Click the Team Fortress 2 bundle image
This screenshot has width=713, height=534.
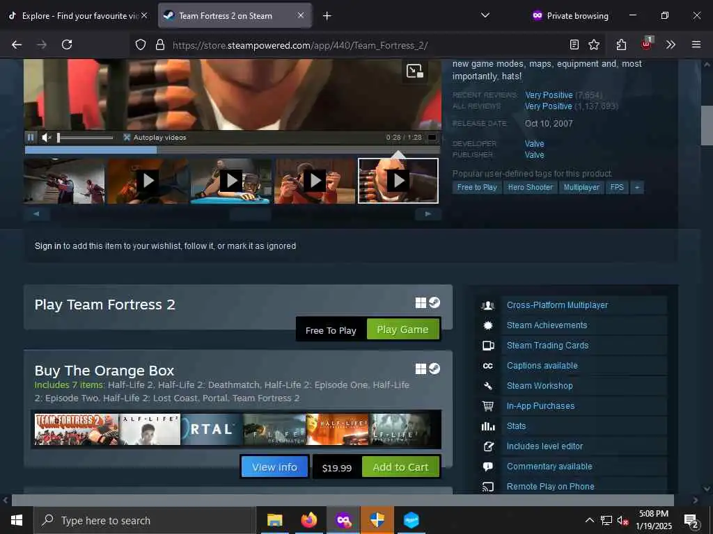click(x=77, y=429)
